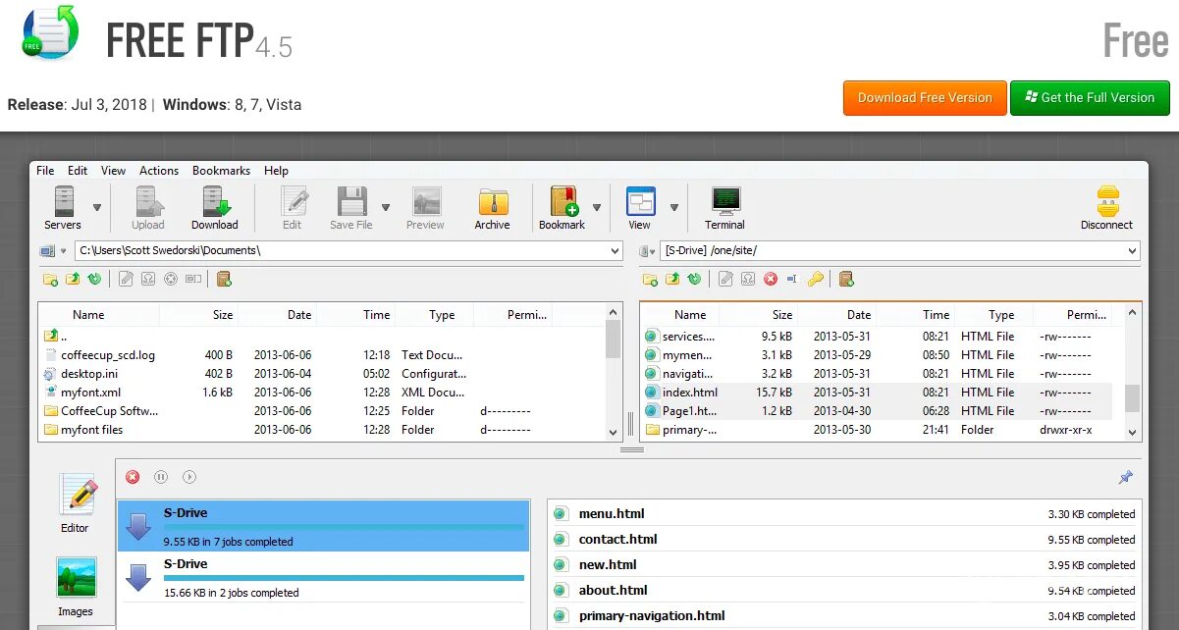
Task: Click the Download Free Version button
Action: 925,97
